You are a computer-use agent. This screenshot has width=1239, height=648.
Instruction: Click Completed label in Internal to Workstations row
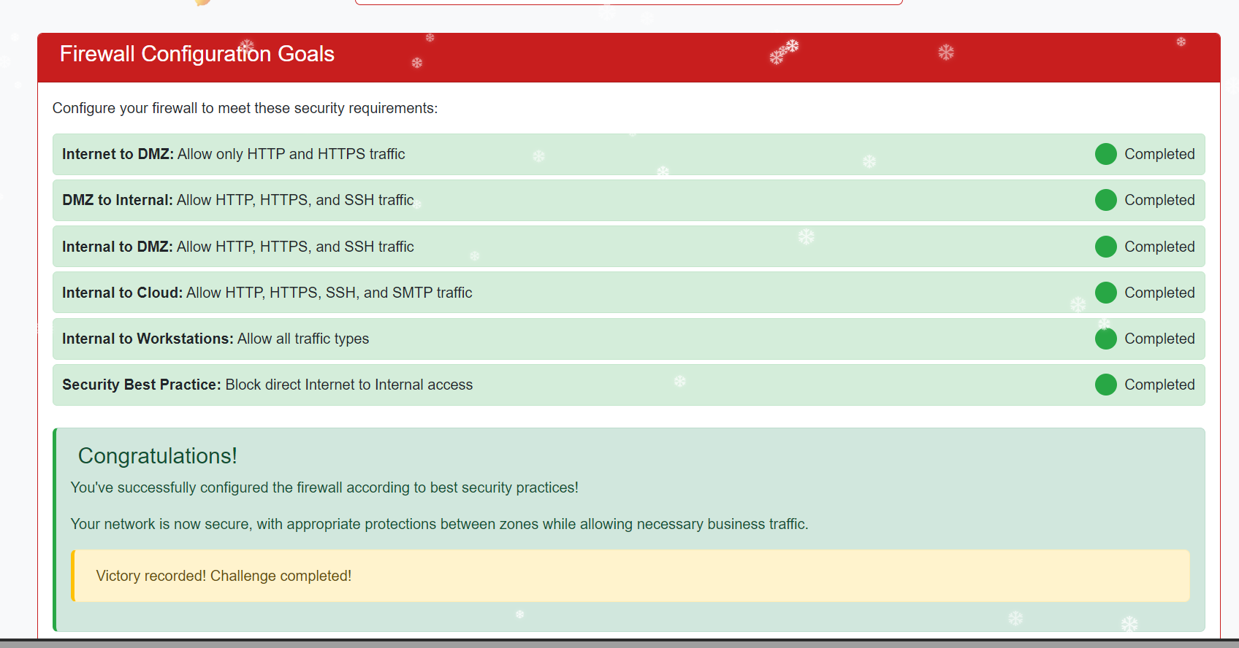1159,339
